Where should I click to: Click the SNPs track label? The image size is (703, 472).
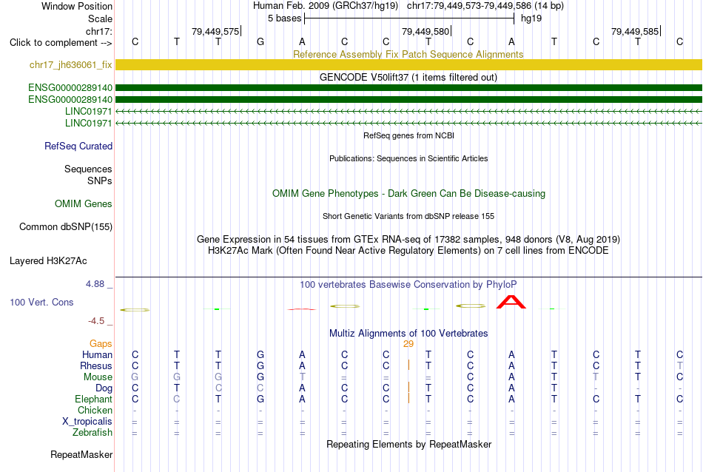100,181
